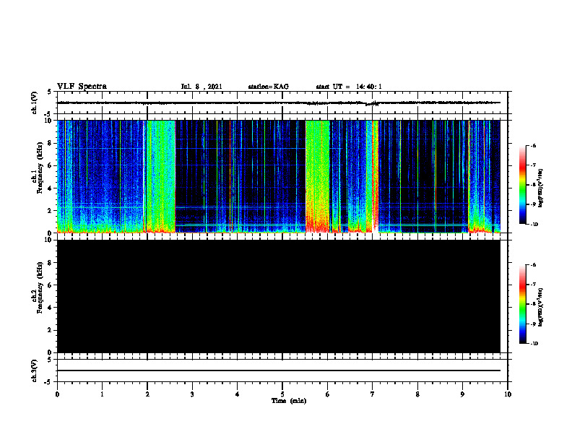Click the ch.1 voltage waveform trace
Screen dimensions: 572x442
279,103
